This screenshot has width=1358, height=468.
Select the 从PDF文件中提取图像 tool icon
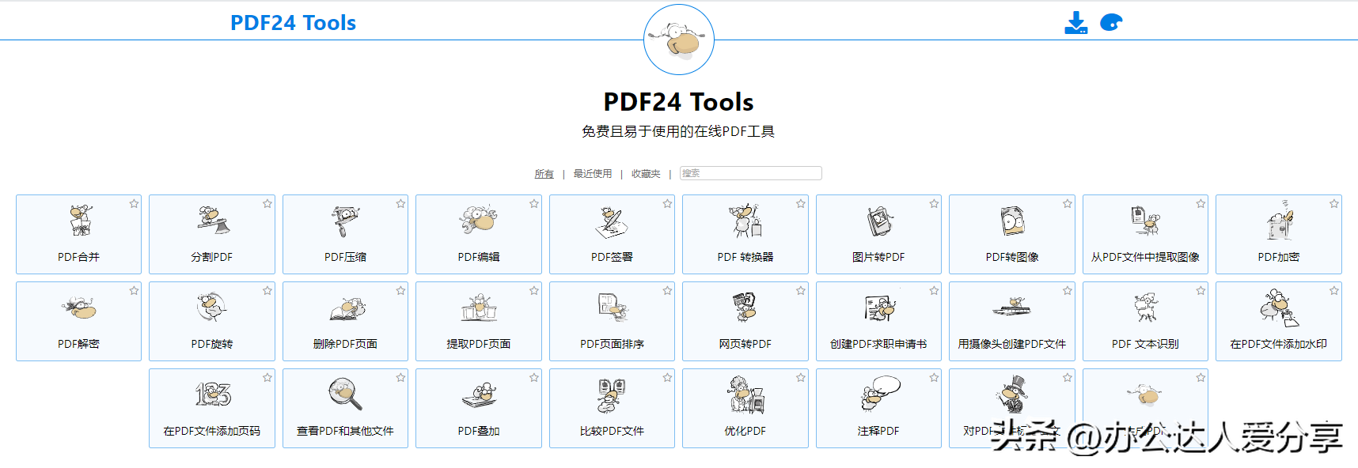point(1145,221)
